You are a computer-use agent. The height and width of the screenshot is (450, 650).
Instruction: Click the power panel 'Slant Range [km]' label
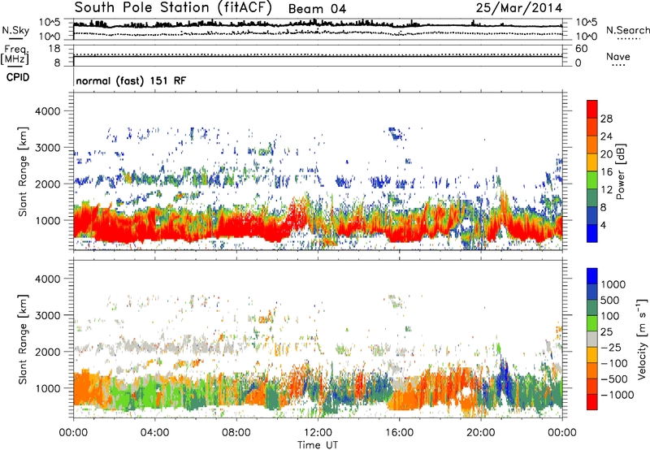click(23, 171)
